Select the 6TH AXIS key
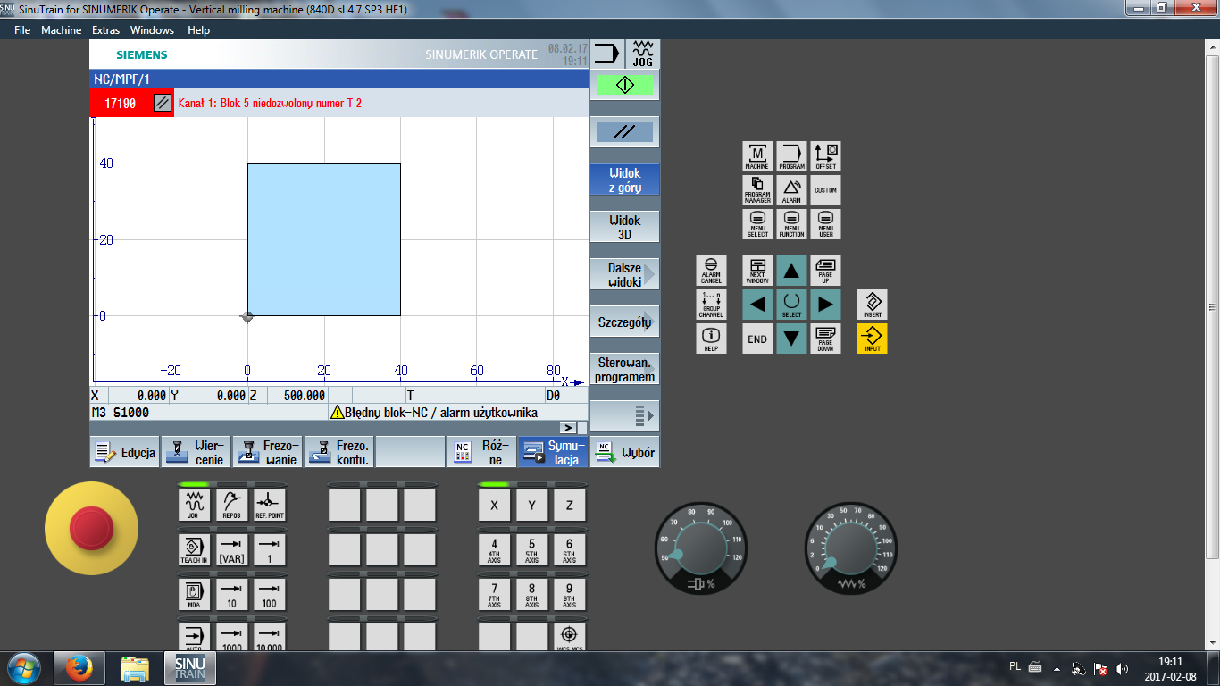 tap(569, 549)
